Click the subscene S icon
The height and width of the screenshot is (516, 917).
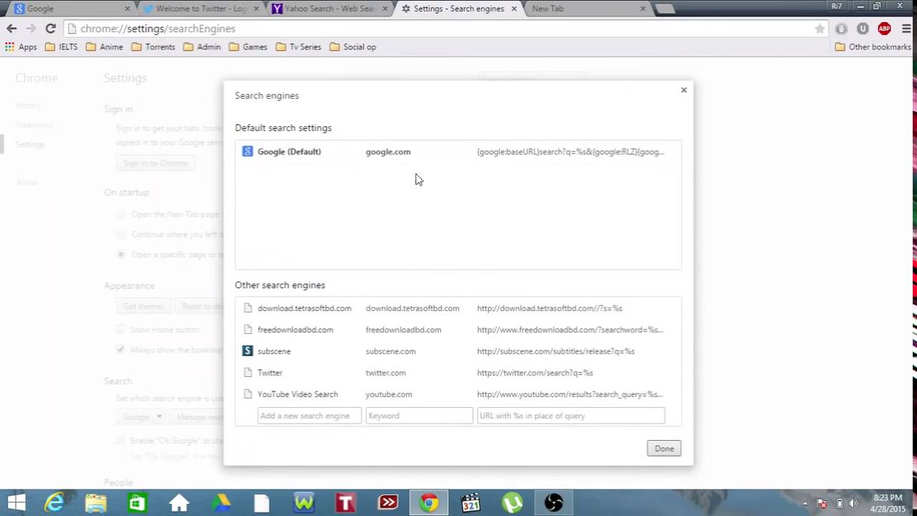click(247, 351)
